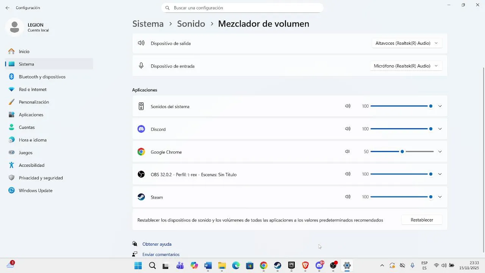Click the Google Chrome volume slider handle
The height and width of the screenshot is (273, 485).
(x=402, y=152)
